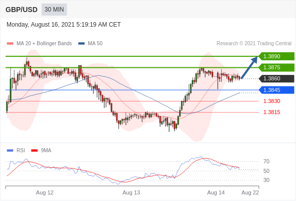This screenshot has width=296, height=201.
Task: Click the 30 MIN timeframe badge
Action: click(x=54, y=10)
